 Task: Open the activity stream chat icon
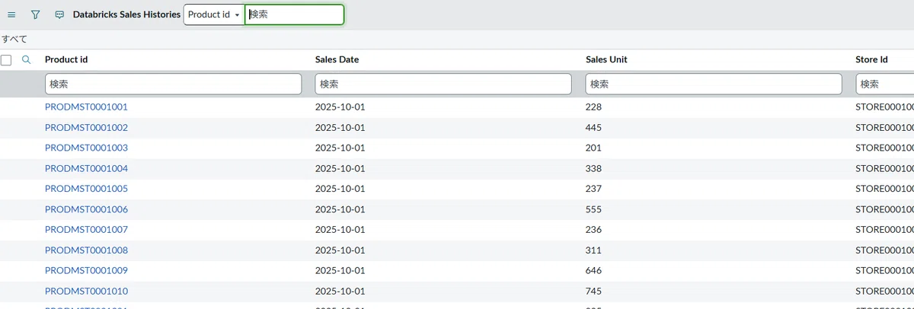tap(59, 14)
